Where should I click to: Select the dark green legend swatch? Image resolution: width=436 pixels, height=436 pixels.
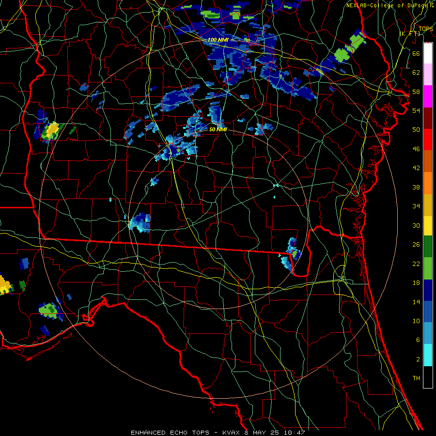428,247
